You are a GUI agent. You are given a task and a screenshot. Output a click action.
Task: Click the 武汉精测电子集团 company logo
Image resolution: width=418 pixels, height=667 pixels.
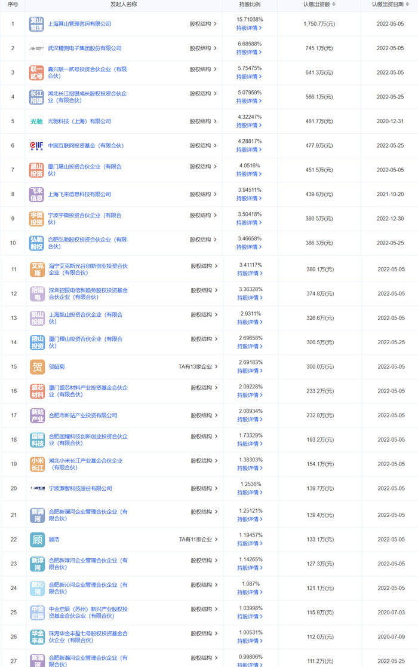click(37, 48)
